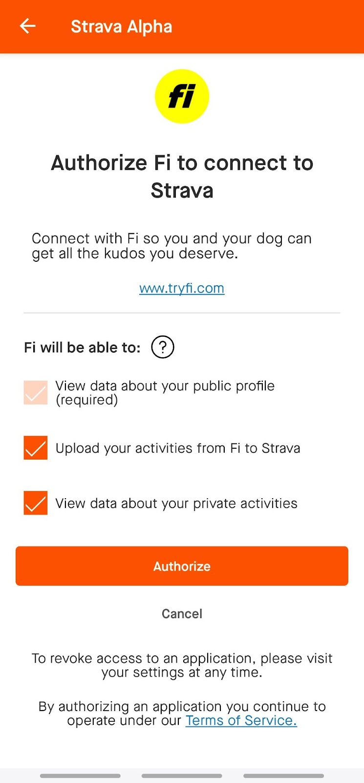The width and height of the screenshot is (364, 783).
Task: Click the Connect with Fi description text
Action: [x=171, y=246]
